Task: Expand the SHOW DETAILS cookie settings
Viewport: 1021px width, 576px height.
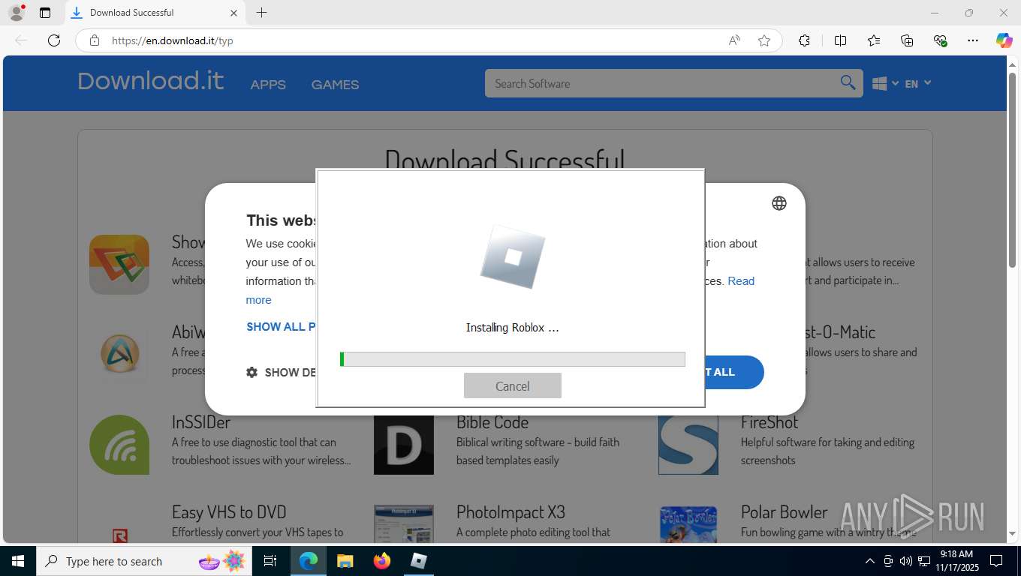Action: pos(282,372)
